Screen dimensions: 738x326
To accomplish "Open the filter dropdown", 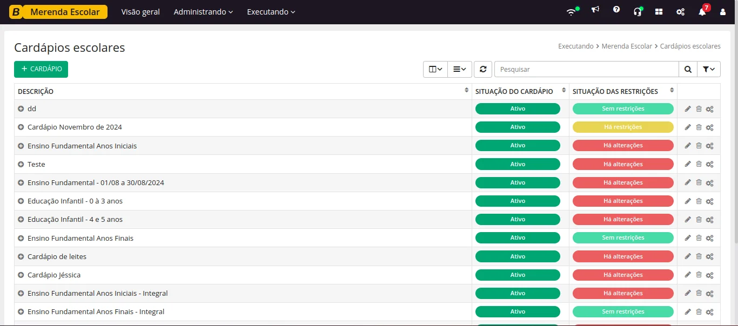I will click(x=709, y=69).
